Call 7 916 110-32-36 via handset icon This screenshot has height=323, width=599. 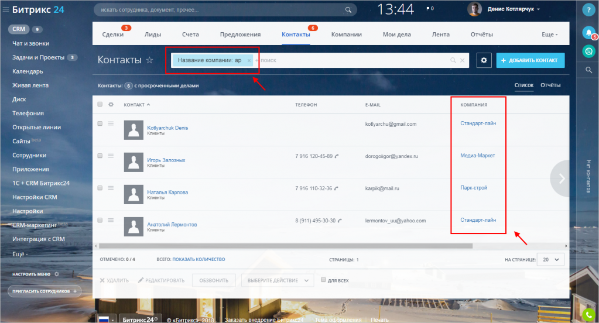[336, 188]
